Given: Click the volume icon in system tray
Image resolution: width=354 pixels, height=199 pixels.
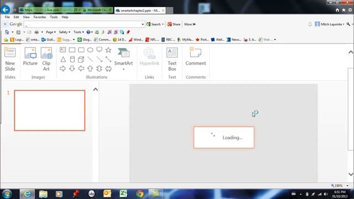Looking at the screenshot, I should tap(326, 194).
